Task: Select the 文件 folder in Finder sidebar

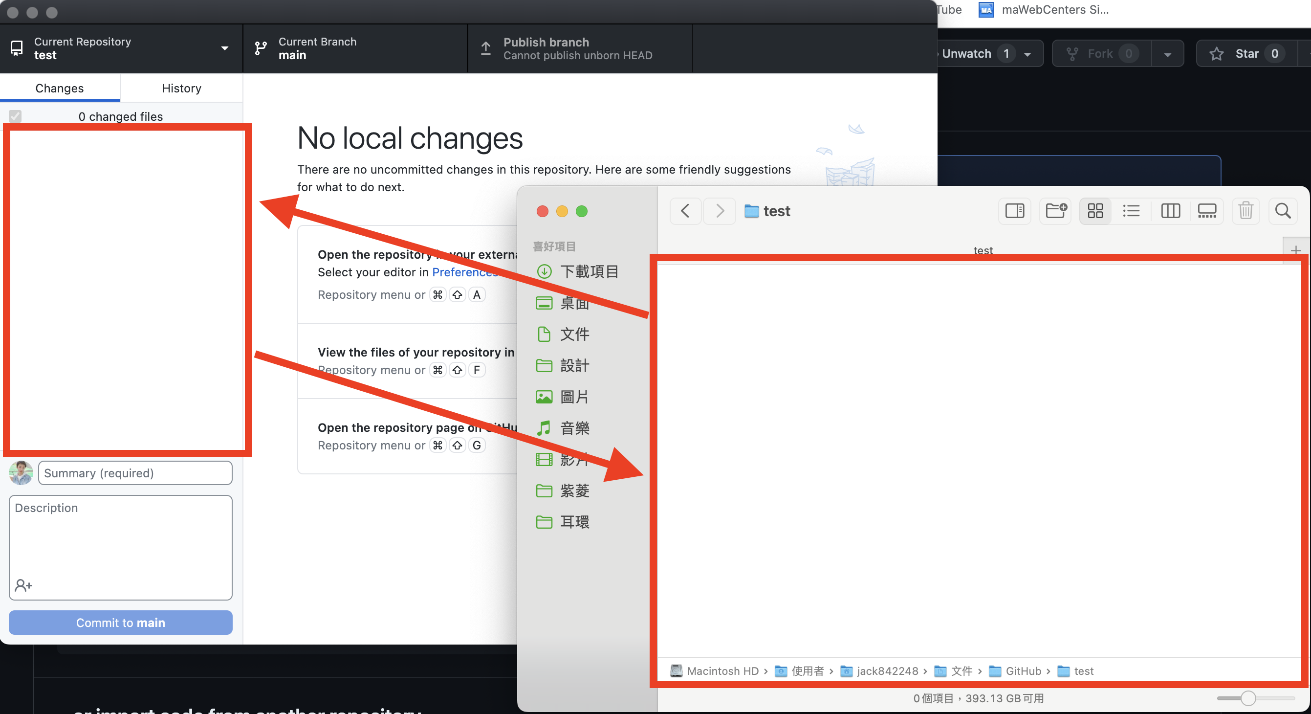Action: (x=575, y=334)
